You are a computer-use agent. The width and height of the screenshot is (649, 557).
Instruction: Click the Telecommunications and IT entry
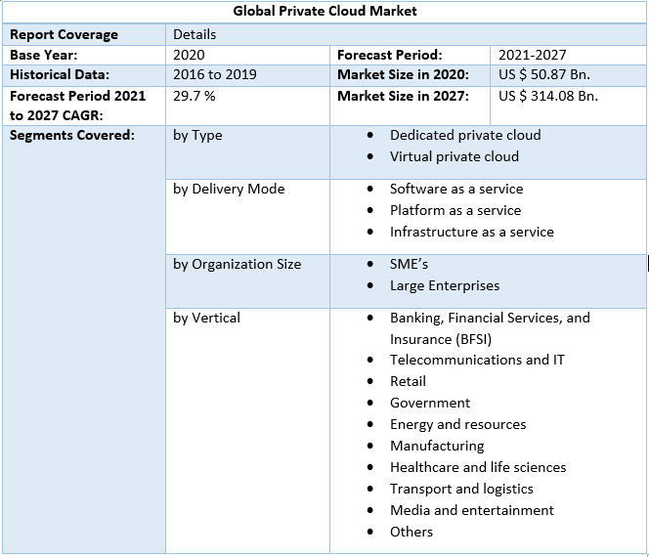pyautogui.click(x=477, y=360)
